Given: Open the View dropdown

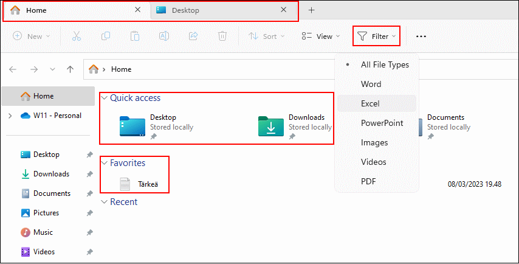Looking at the screenshot, I should pyautogui.click(x=320, y=36).
